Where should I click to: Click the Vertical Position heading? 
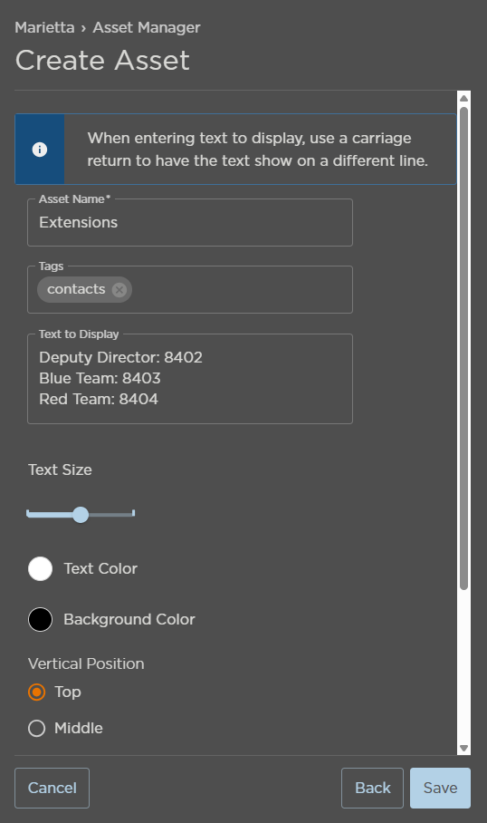[86, 663]
